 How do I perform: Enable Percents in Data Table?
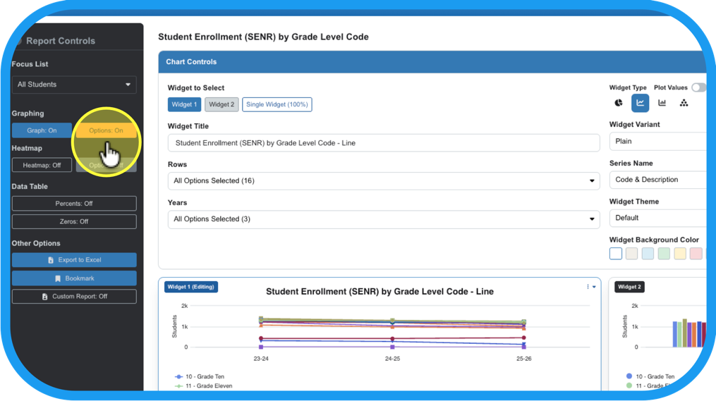pyautogui.click(x=74, y=204)
